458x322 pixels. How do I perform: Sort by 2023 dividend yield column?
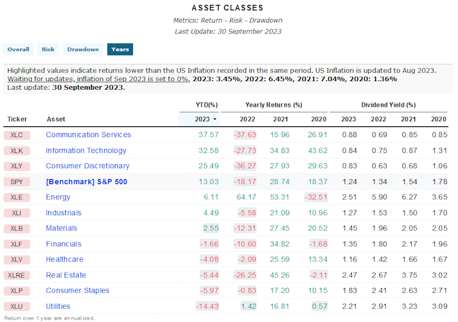pyautogui.click(x=349, y=120)
